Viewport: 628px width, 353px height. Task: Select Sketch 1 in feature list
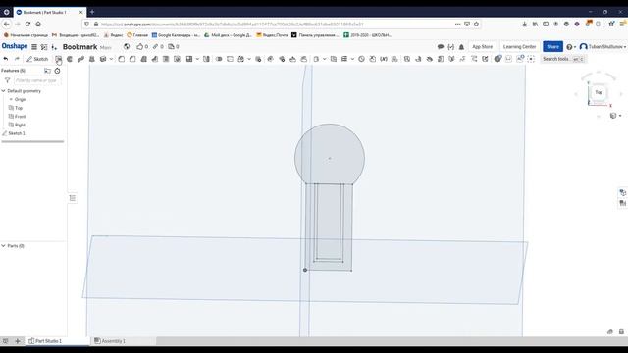coord(17,133)
